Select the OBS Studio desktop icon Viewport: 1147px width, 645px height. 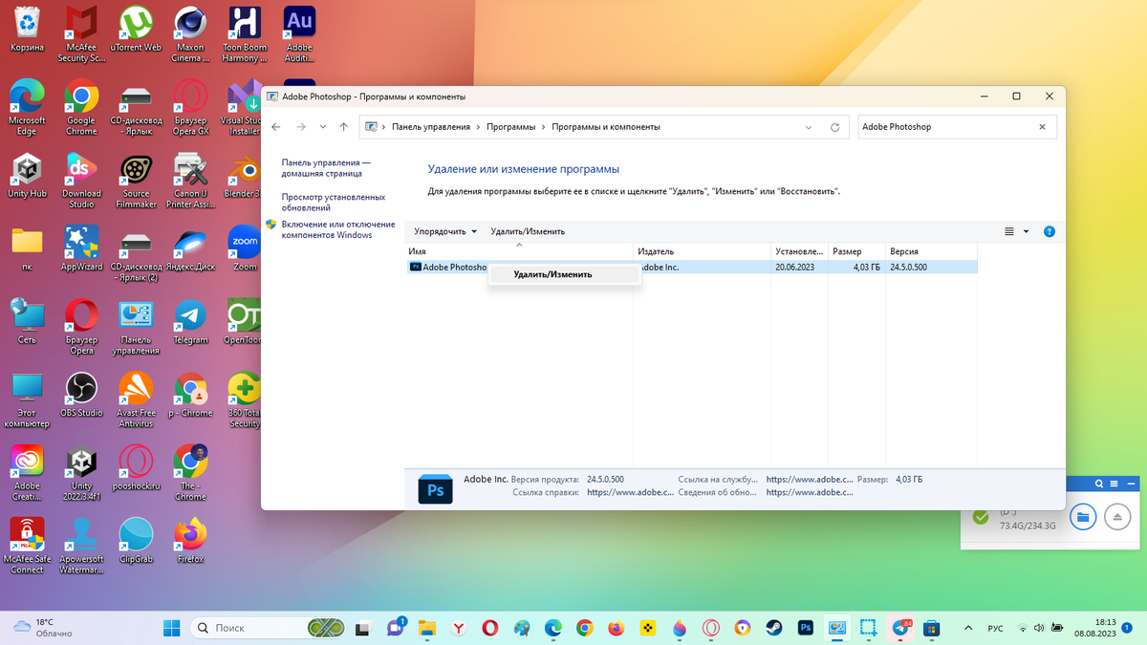[x=81, y=396]
